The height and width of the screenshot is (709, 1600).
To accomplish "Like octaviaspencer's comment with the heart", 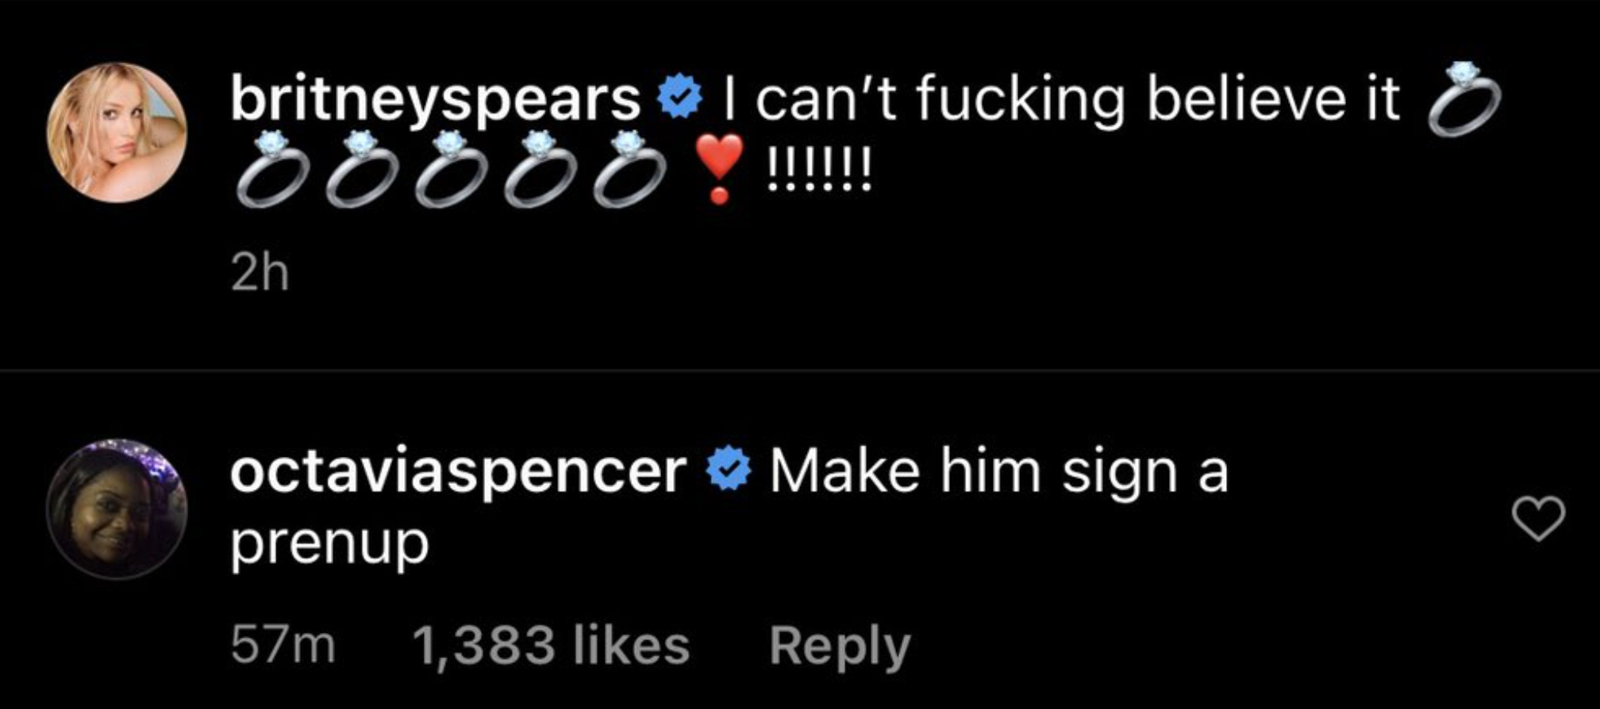I will pyautogui.click(x=1538, y=519).
